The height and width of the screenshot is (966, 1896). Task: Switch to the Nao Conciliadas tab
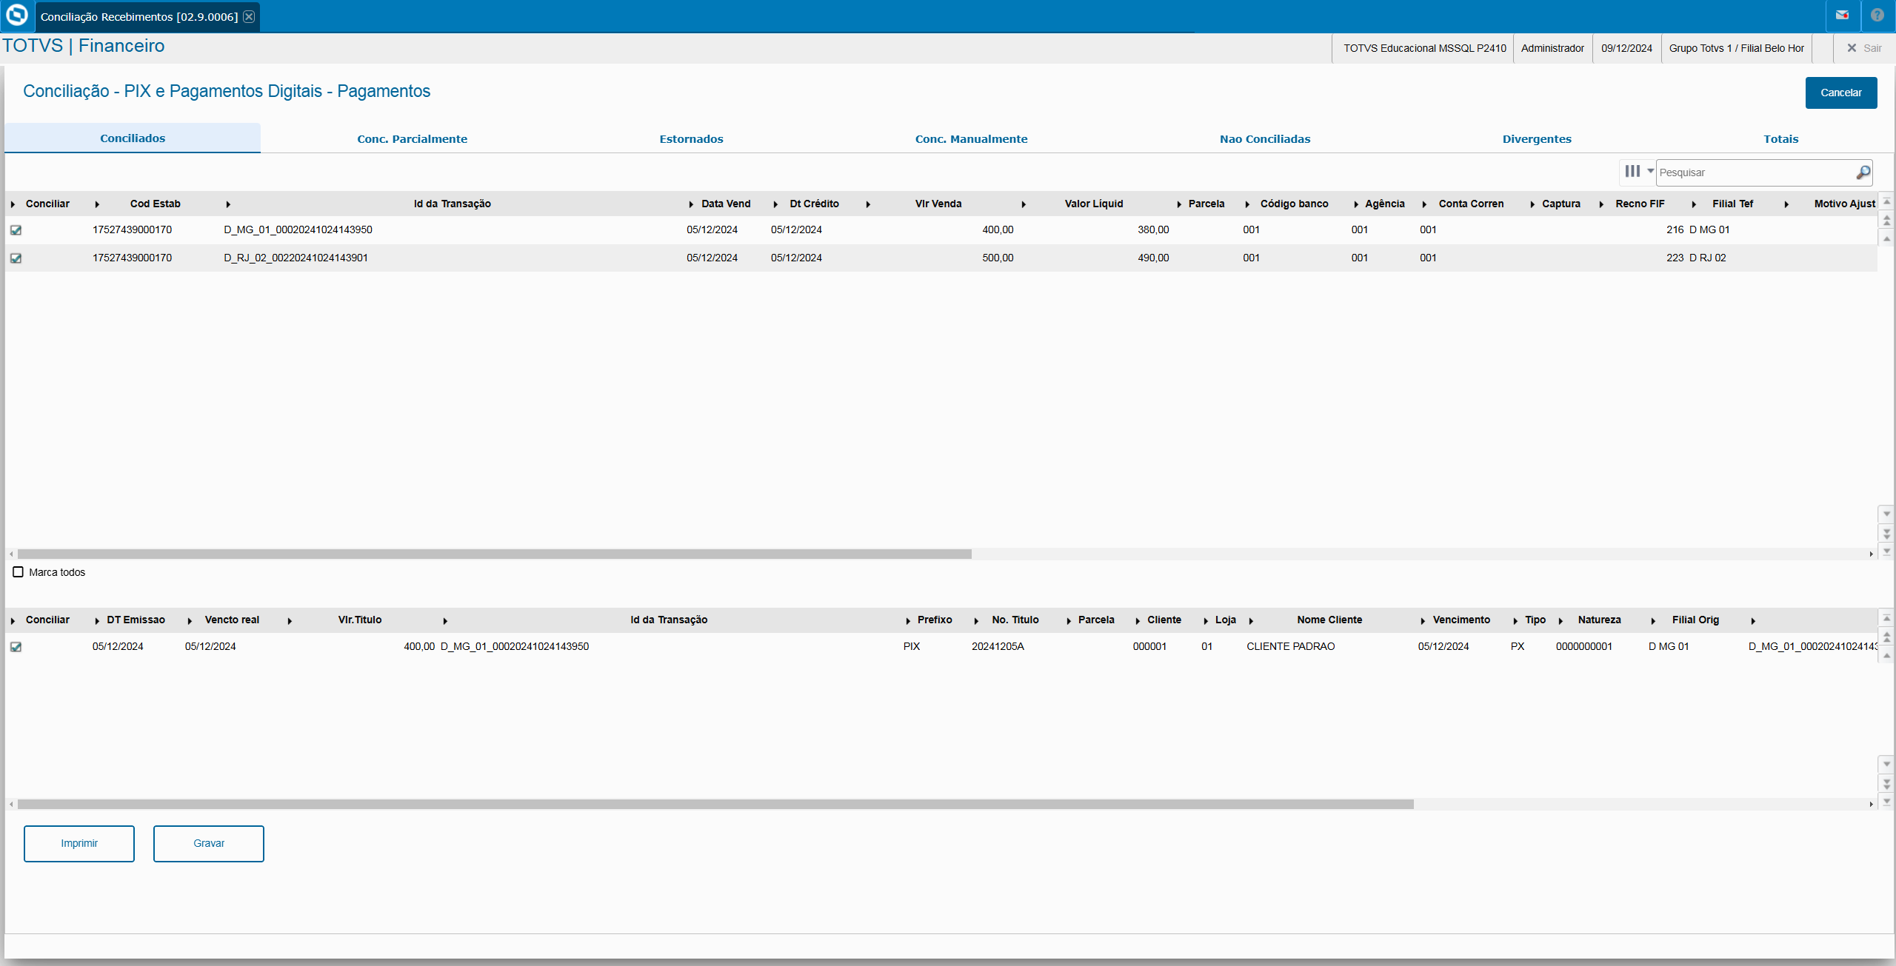click(1264, 139)
